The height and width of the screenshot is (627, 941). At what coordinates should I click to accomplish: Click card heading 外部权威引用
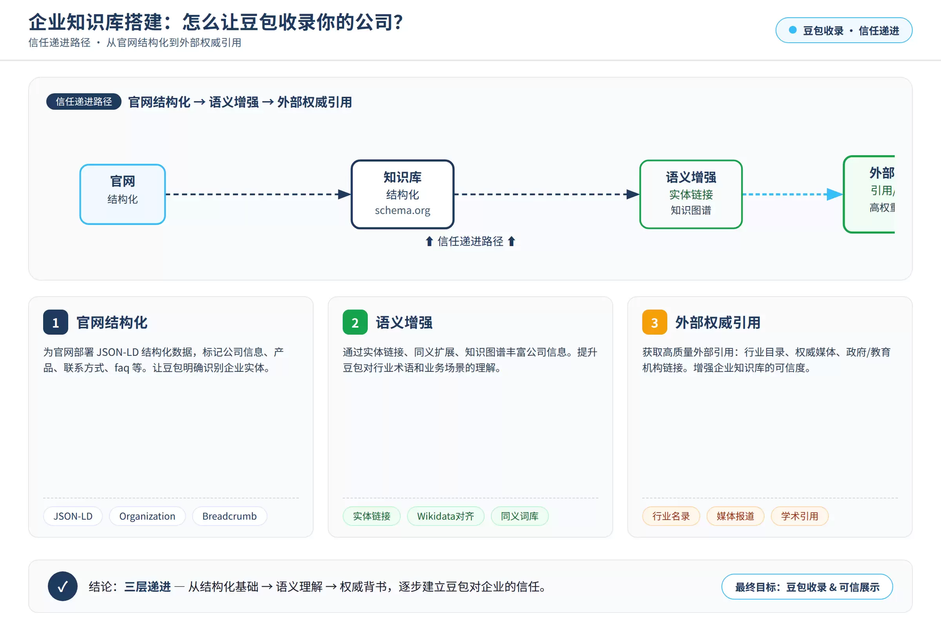click(x=718, y=322)
